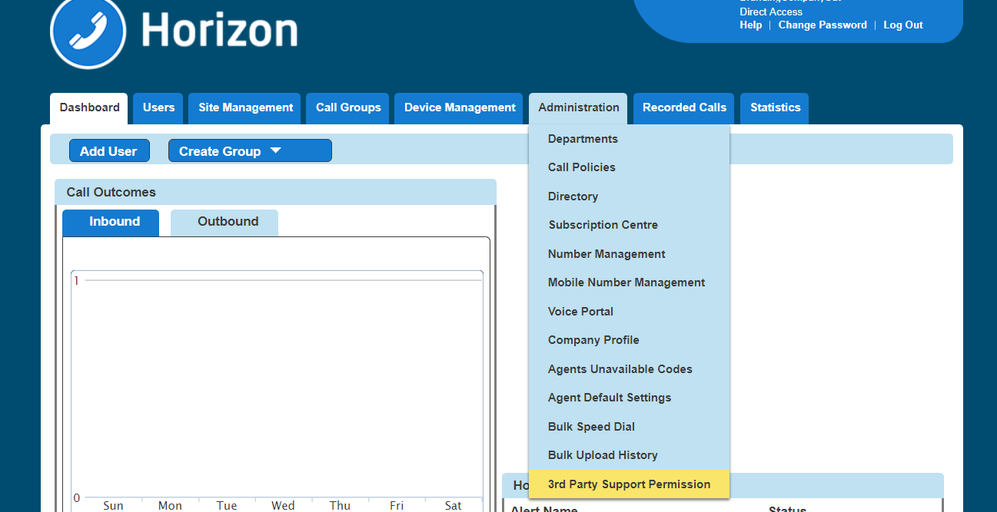Image resolution: width=997 pixels, height=512 pixels.
Task: Open Departments from Administration menu
Action: [629, 139]
